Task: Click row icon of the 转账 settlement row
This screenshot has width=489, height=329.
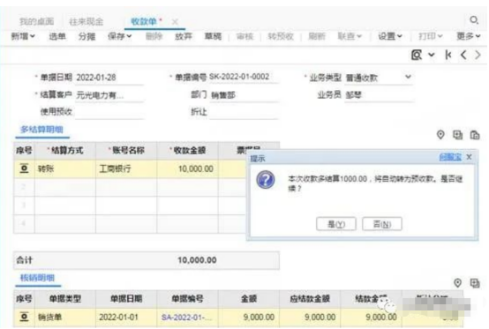Action: [24, 168]
